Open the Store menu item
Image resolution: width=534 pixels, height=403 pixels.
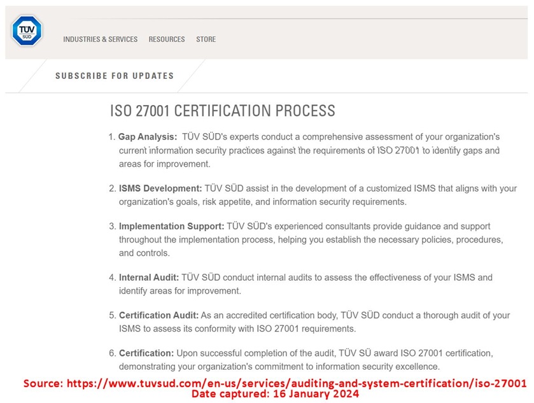click(206, 39)
